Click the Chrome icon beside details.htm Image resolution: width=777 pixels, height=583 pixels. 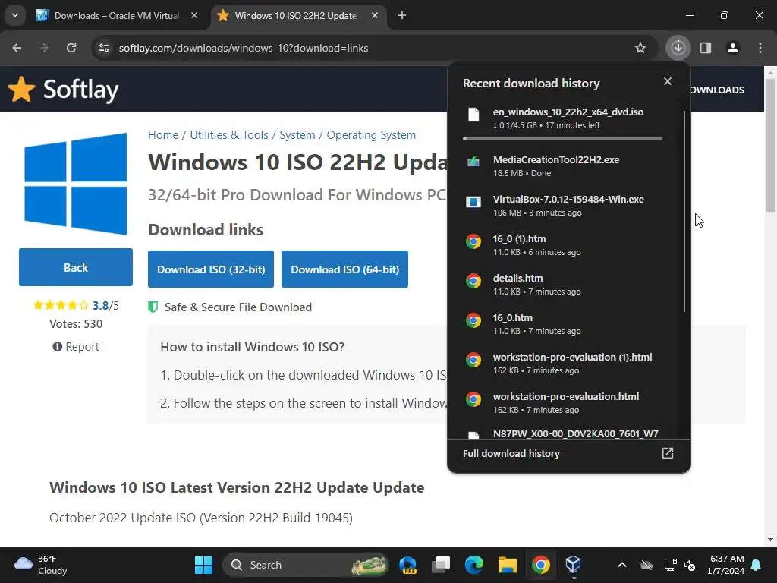coord(473,281)
